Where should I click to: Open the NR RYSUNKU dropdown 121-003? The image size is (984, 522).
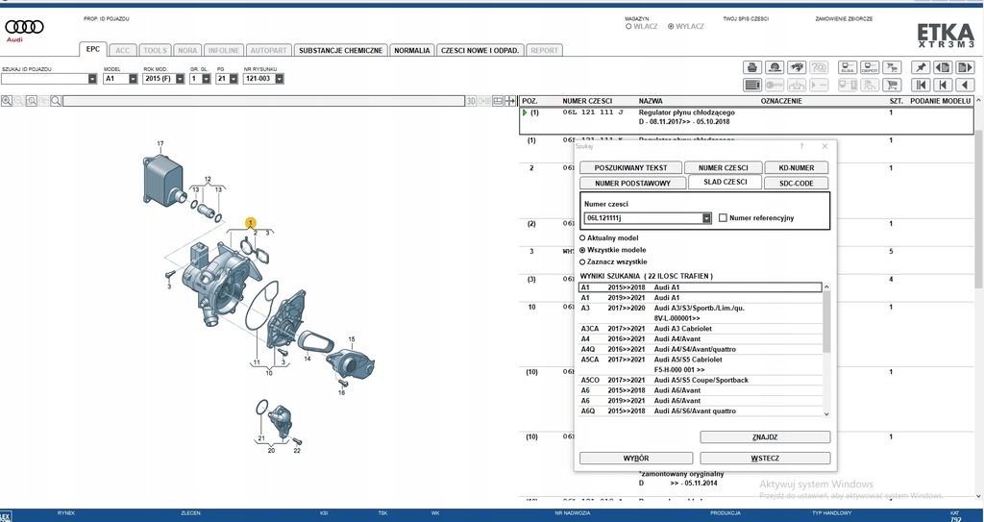point(280,79)
